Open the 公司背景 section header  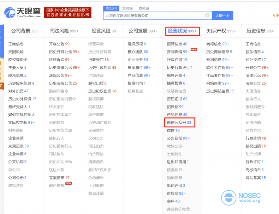(x=24, y=31)
